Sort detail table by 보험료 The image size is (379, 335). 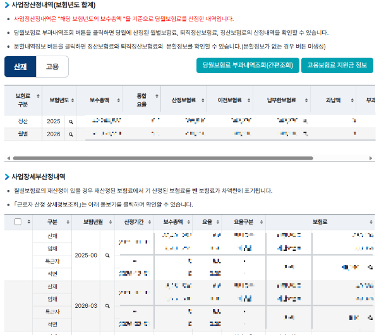point(371,222)
